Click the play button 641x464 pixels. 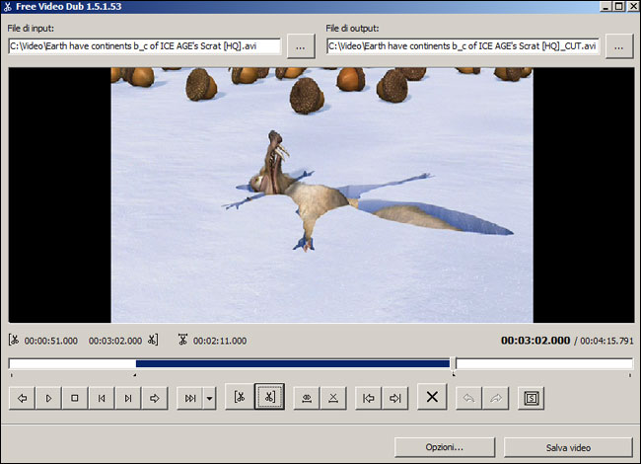click(x=48, y=398)
